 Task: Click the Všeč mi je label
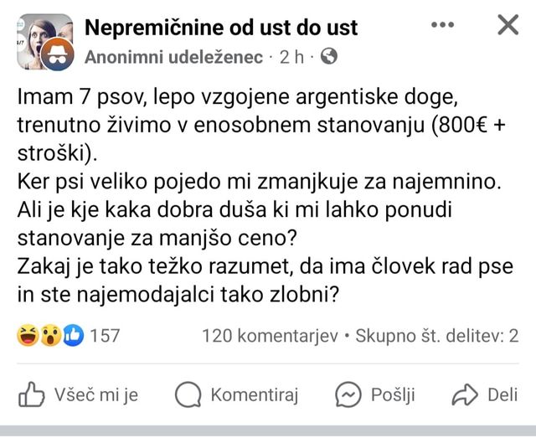click(96, 395)
